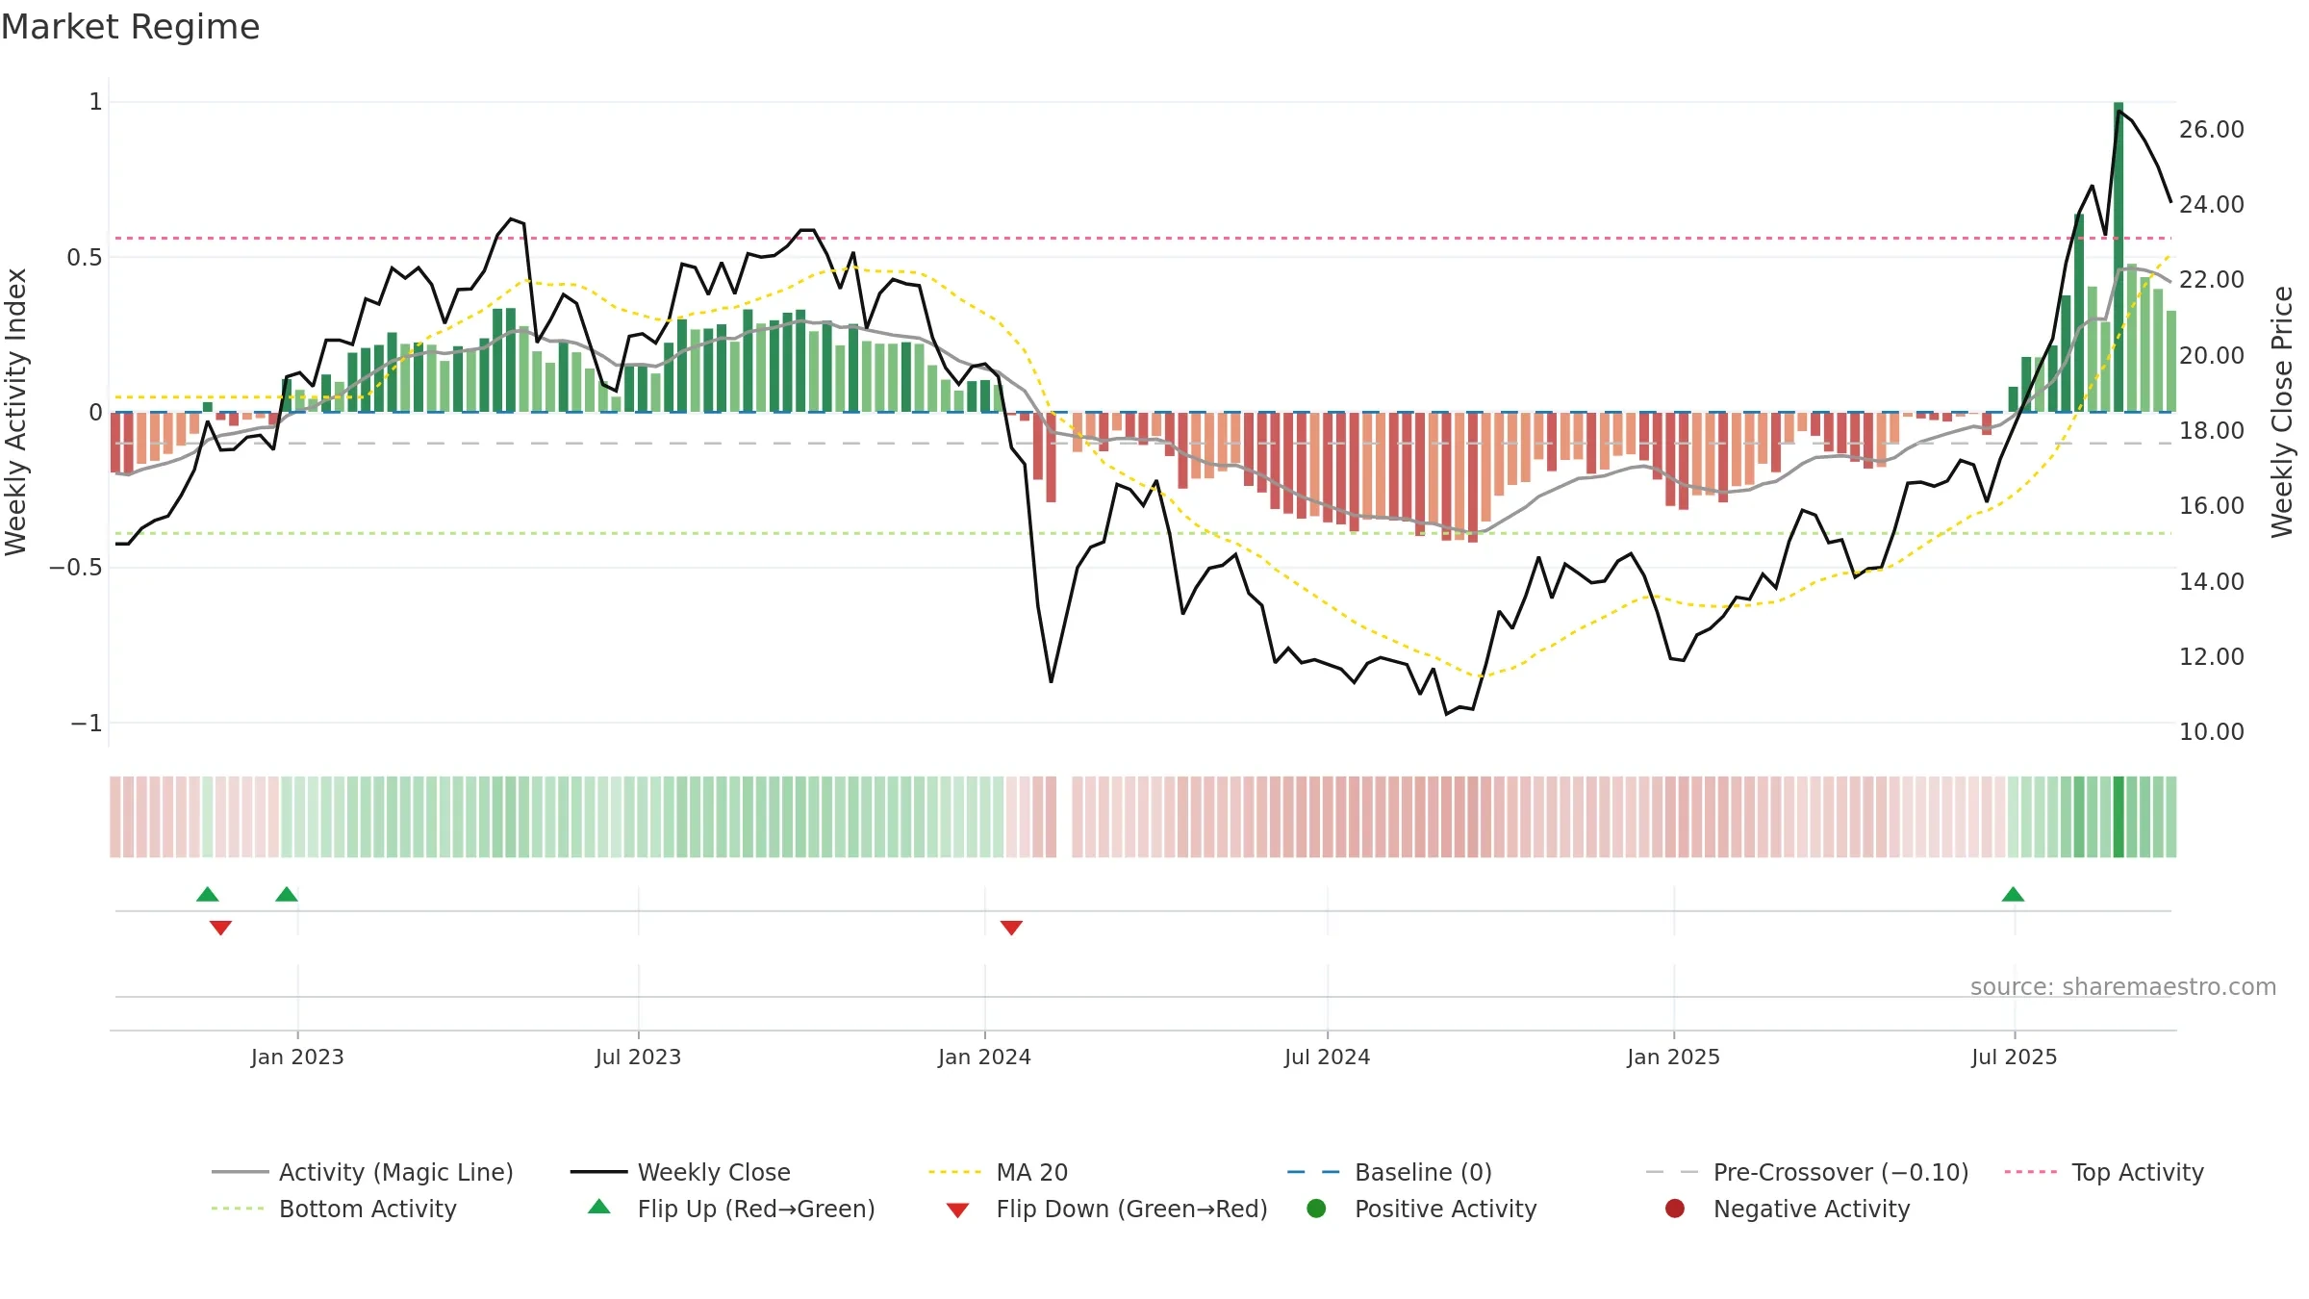This screenshot has width=2309, height=1299.
Task: Click the Jan 2025 axis label
Action: point(1673,1057)
